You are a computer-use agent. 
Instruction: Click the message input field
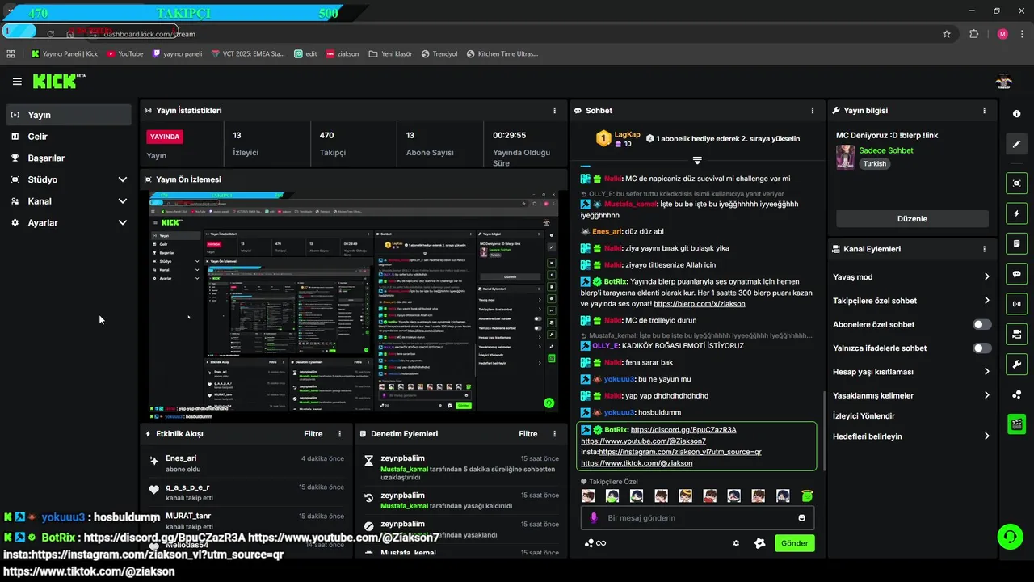(697, 518)
